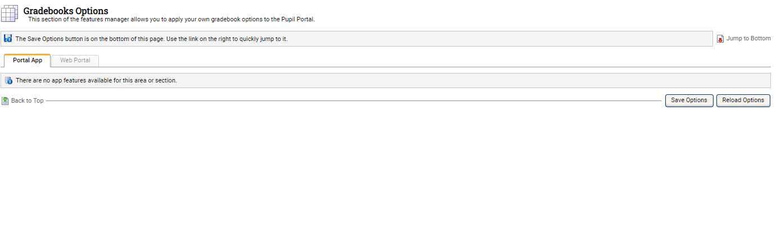Click the Gradebooks grid icon beside the heading

(11, 13)
